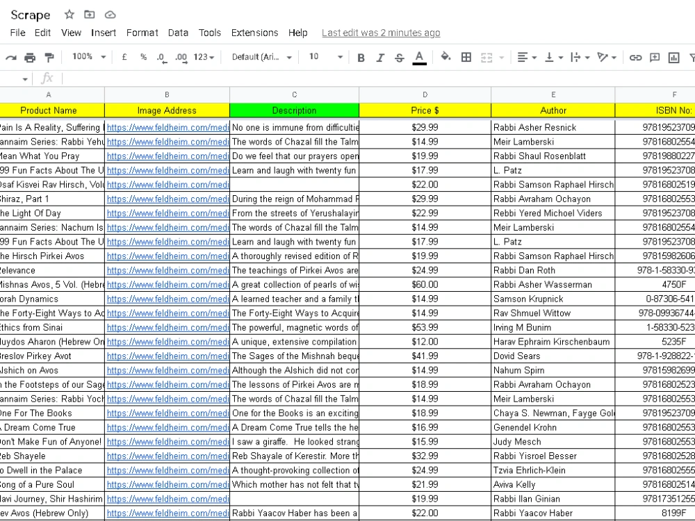Star the Scrape document

click(69, 15)
